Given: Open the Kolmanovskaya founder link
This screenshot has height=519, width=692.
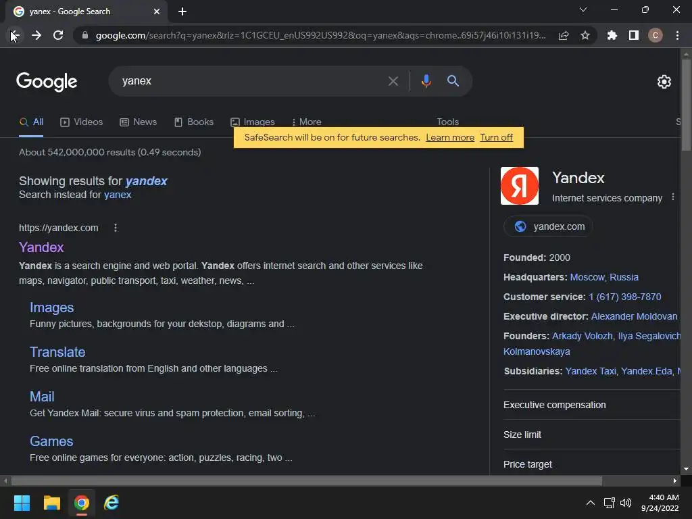Looking at the screenshot, I should click(537, 351).
